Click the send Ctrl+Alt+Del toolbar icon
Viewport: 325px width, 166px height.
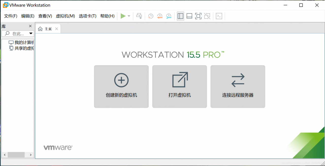(139, 16)
